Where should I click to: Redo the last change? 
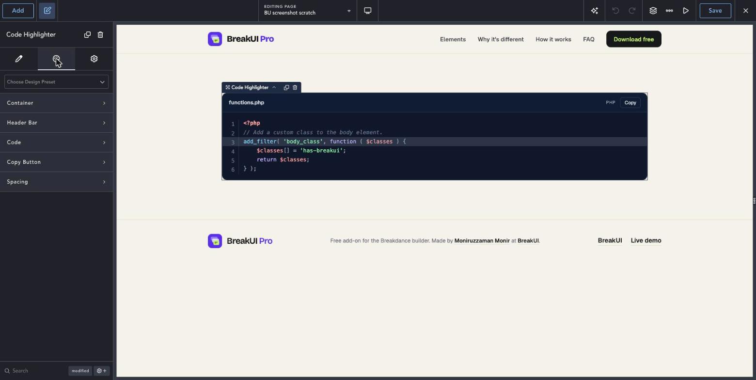pyautogui.click(x=632, y=11)
